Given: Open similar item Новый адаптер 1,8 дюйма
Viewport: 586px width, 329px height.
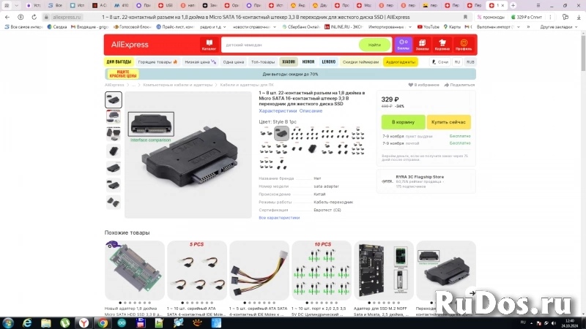Looking at the screenshot, I should tap(135, 271).
